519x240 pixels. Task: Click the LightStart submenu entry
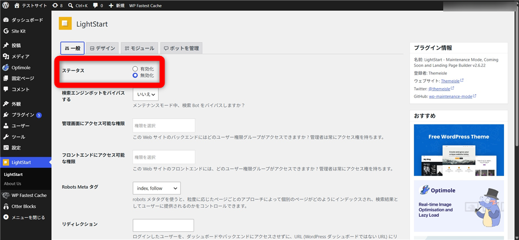(x=13, y=174)
